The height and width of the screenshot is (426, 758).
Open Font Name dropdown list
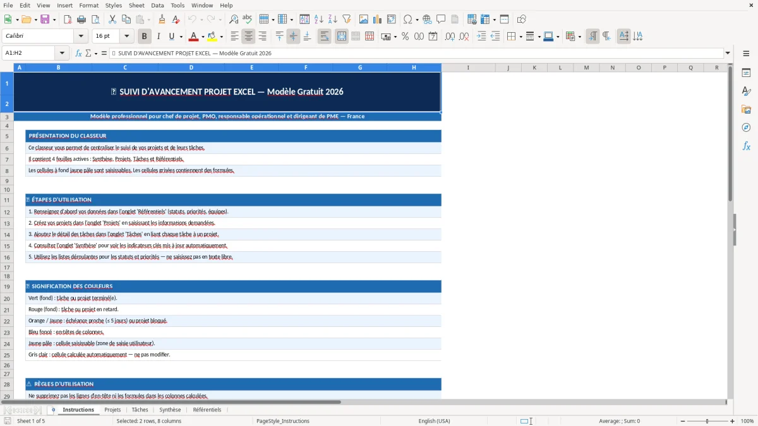(80, 36)
